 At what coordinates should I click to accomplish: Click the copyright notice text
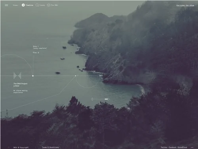pos(21,147)
